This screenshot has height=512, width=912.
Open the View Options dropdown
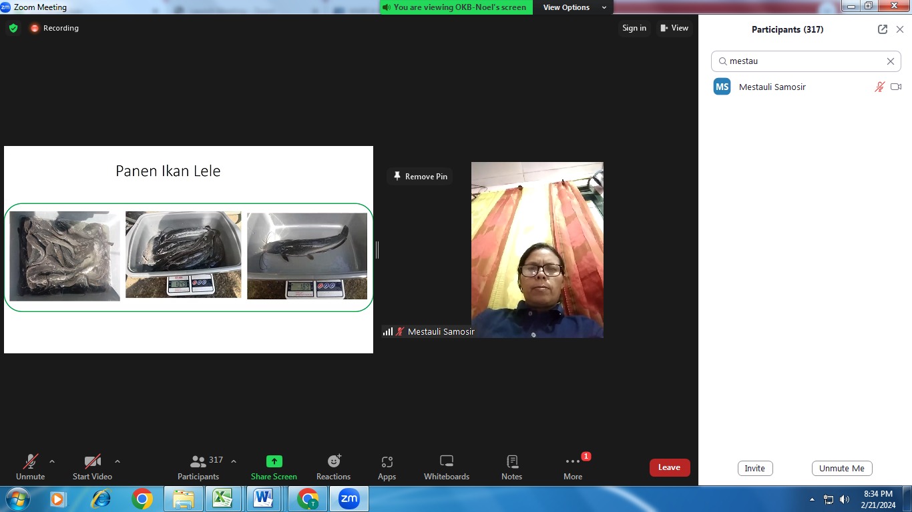tap(573, 7)
